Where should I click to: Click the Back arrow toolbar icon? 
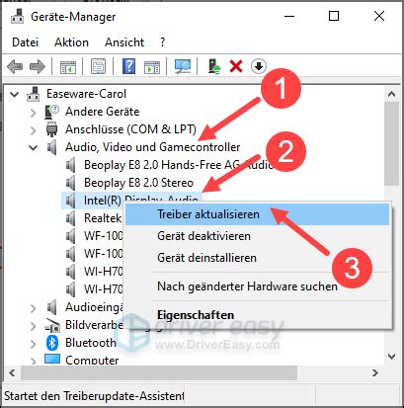point(15,67)
